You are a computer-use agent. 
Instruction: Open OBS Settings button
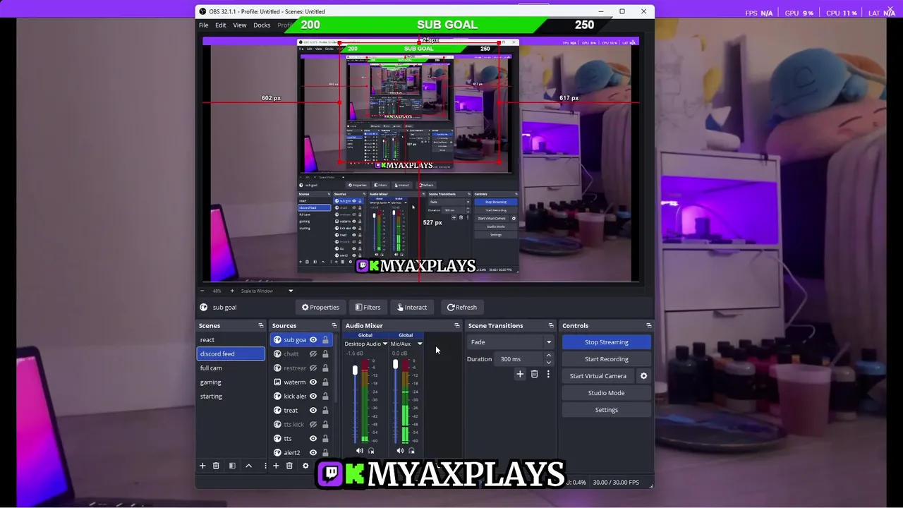coord(606,410)
